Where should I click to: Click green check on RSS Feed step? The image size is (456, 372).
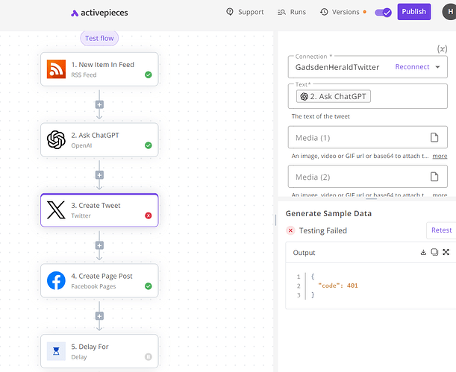pos(149,75)
